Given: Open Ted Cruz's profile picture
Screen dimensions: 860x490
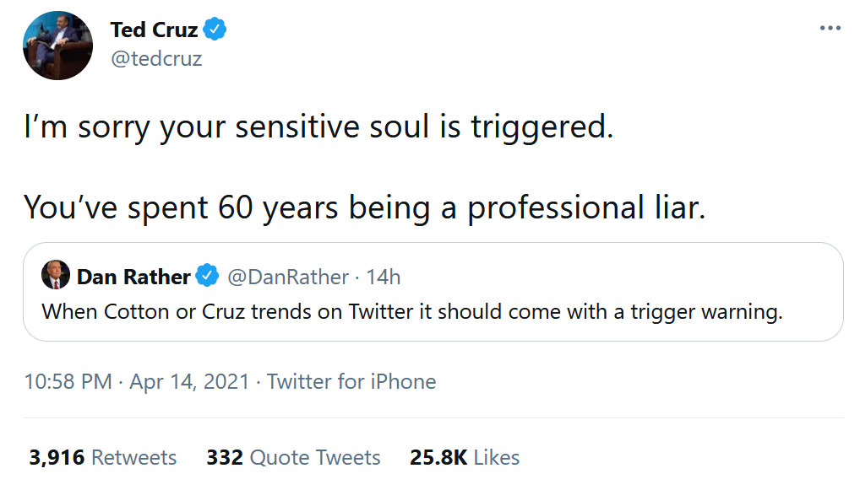Looking at the screenshot, I should [x=58, y=46].
